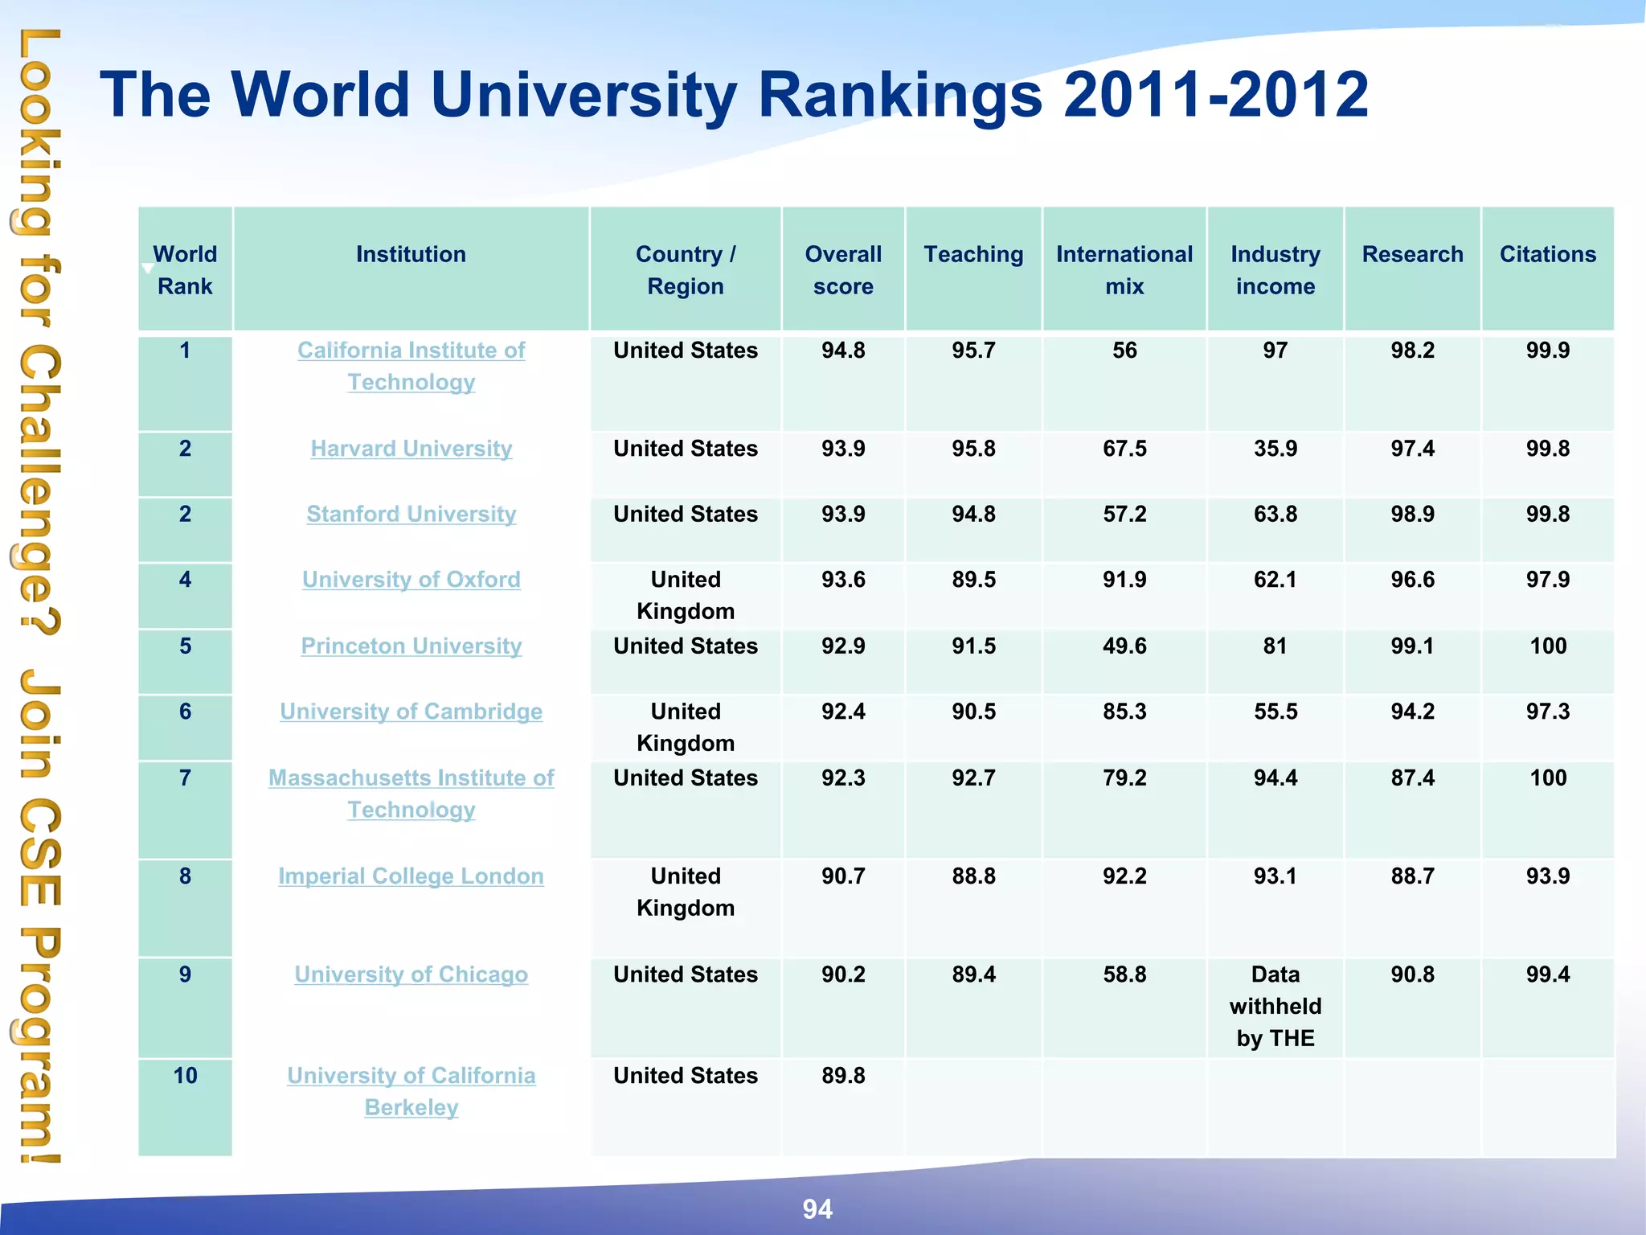Viewport: 1646px width, 1235px height.
Task: Open the University of Chicago link
Action: coord(411,974)
